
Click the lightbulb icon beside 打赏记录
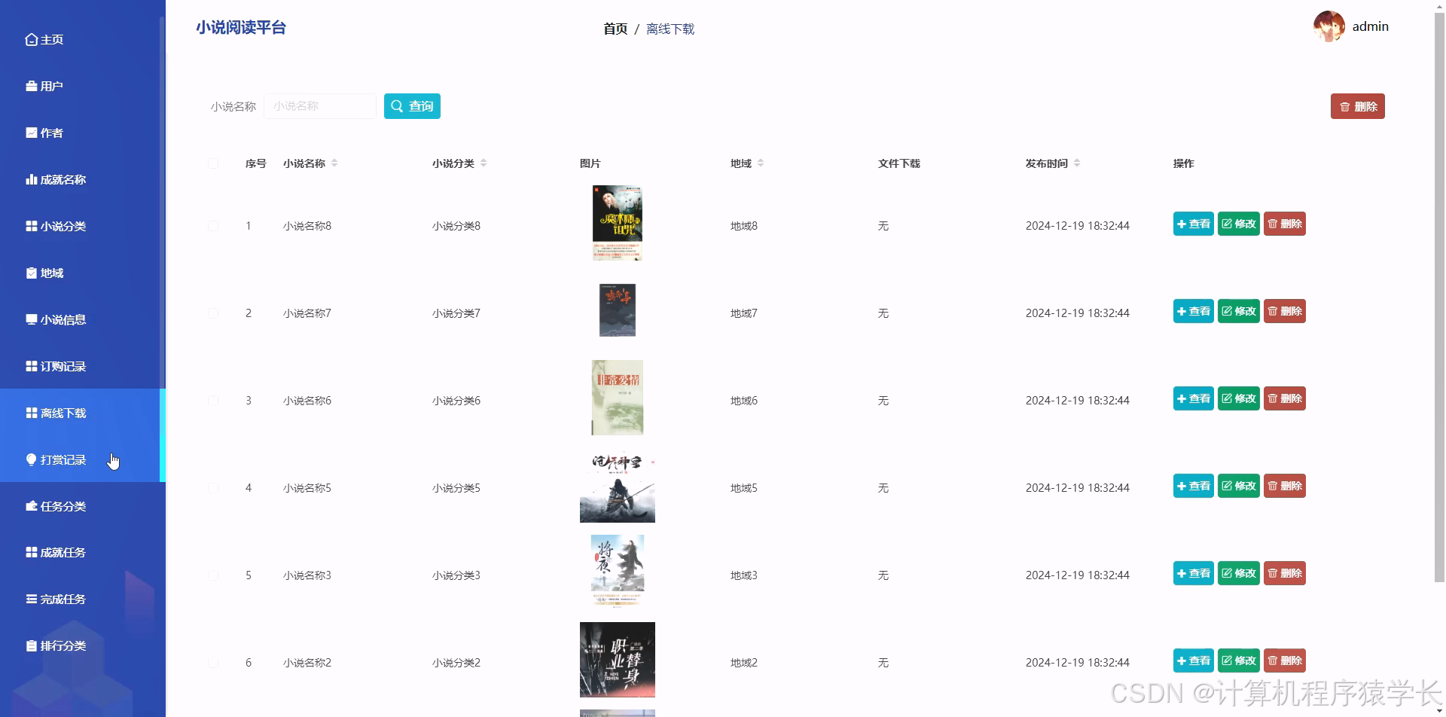click(x=31, y=460)
